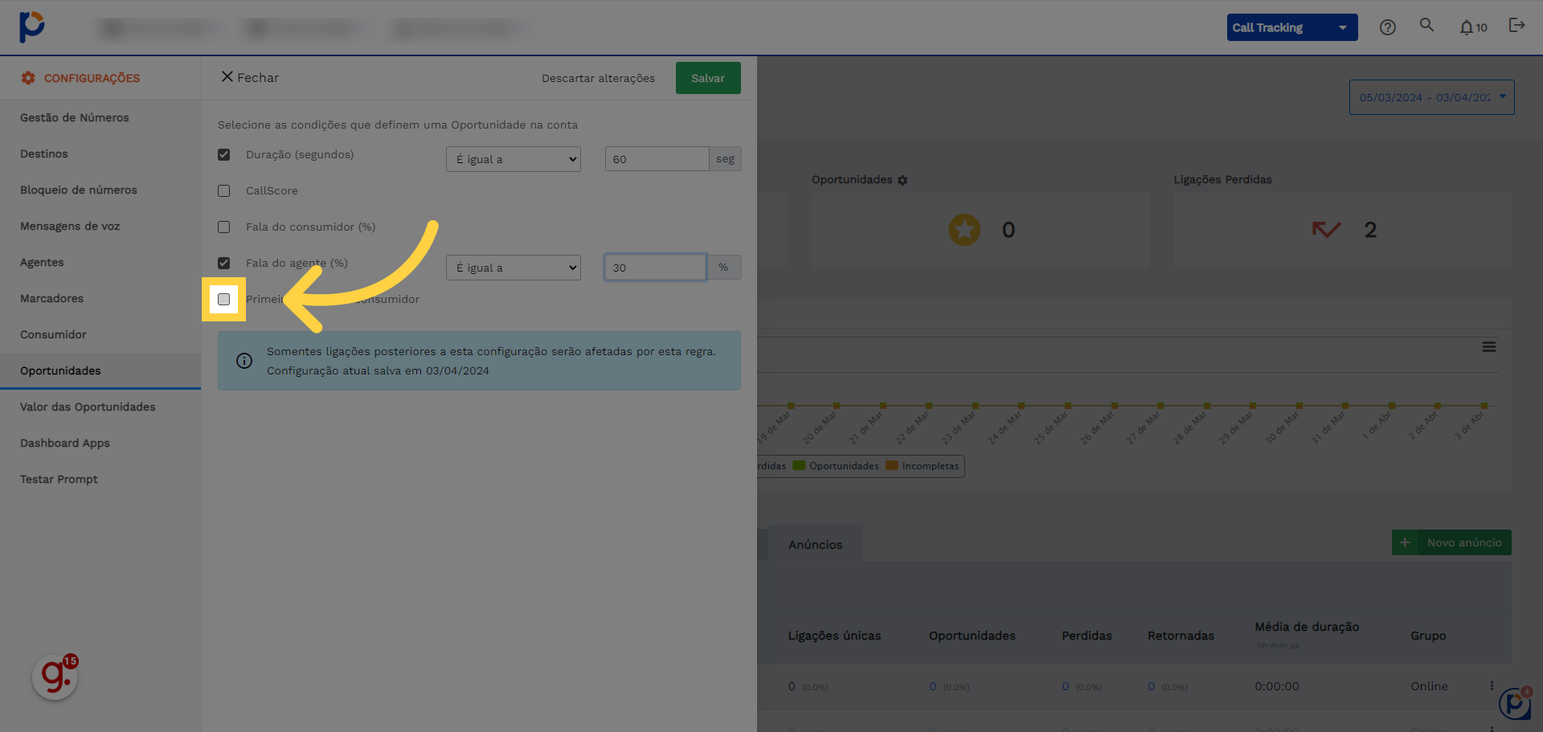The image size is (1543, 732).
Task: Click the green Salvar button
Action: 708,78
